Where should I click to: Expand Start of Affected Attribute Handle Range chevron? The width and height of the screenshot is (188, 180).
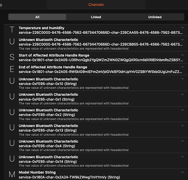tap(182, 55)
